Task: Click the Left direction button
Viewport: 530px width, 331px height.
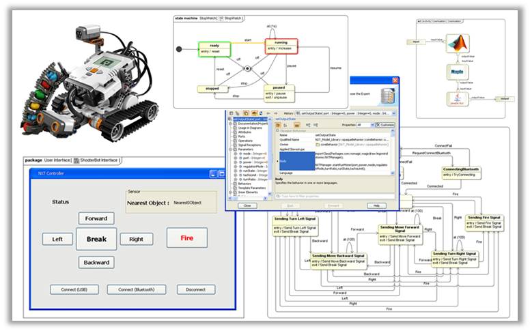Action: pyautogui.click(x=57, y=239)
